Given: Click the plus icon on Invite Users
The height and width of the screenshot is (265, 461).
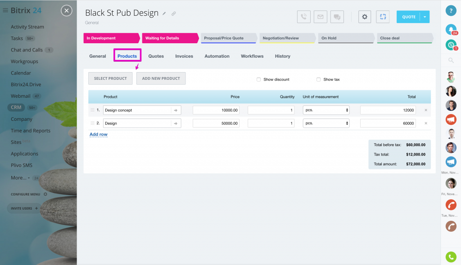Looking at the screenshot, I should tap(36, 209).
